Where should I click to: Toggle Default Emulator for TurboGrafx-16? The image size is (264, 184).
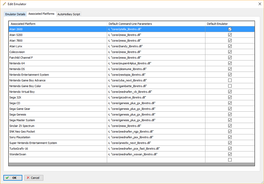(230, 149)
